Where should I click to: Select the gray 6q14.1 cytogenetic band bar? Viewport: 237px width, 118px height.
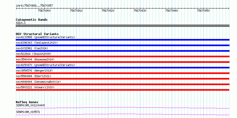tap(122, 26)
